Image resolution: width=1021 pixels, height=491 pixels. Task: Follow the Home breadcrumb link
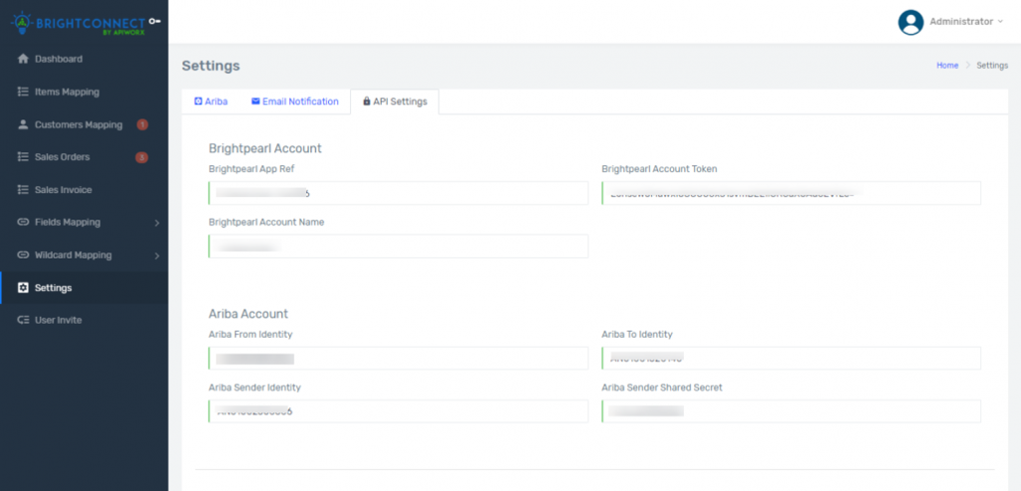point(947,66)
